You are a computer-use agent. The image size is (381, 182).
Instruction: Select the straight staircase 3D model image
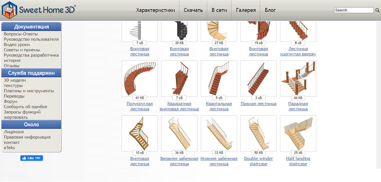(259, 79)
